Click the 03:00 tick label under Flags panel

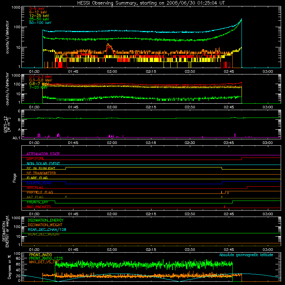click(268, 214)
